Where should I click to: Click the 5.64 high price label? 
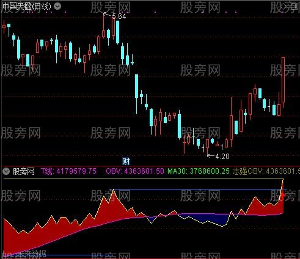pyautogui.click(x=119, y=16)
